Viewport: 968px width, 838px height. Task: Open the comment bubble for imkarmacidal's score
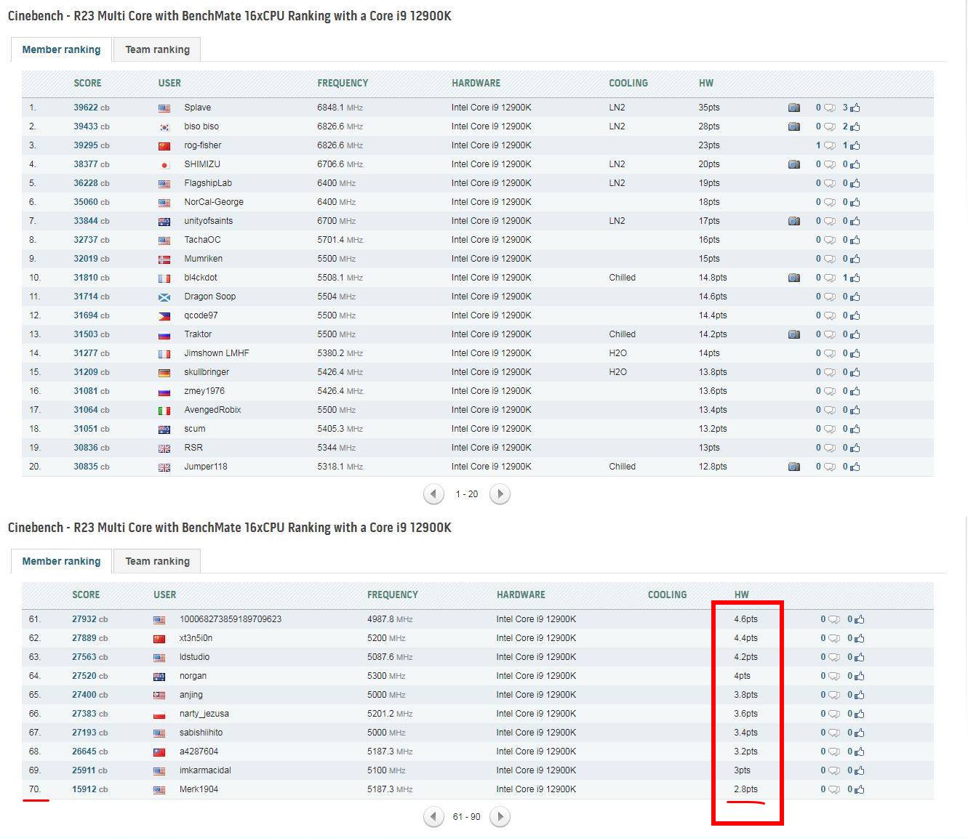click(x=834, y=770)
